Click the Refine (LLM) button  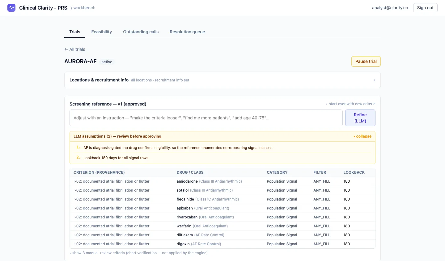tap(360, 118)
